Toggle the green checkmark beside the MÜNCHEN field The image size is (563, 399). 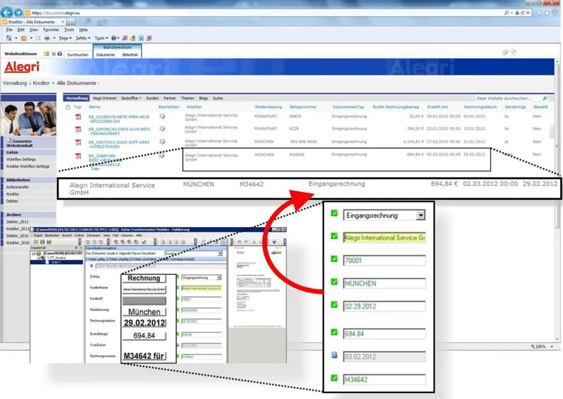click(x=334, y=281)
